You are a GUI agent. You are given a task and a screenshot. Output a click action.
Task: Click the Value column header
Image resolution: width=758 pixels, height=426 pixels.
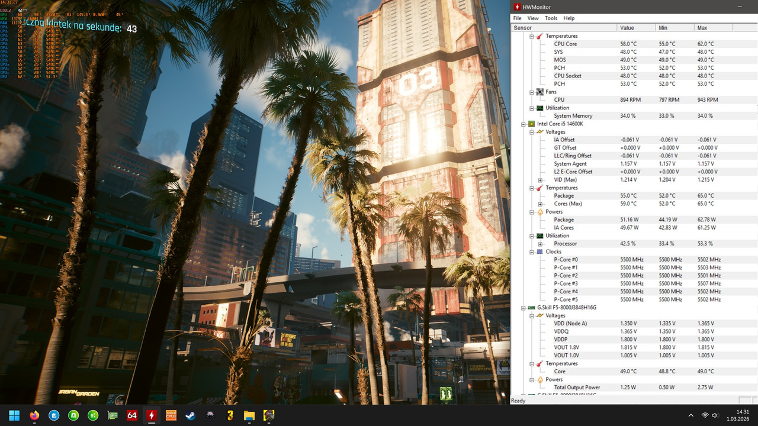(x=637, y=28)
